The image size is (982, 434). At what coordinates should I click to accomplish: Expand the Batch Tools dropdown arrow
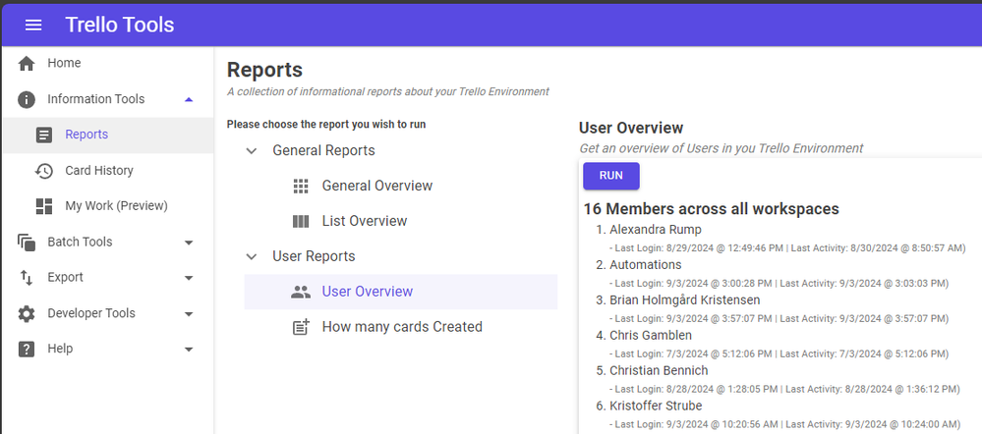[x=189, y=243]
